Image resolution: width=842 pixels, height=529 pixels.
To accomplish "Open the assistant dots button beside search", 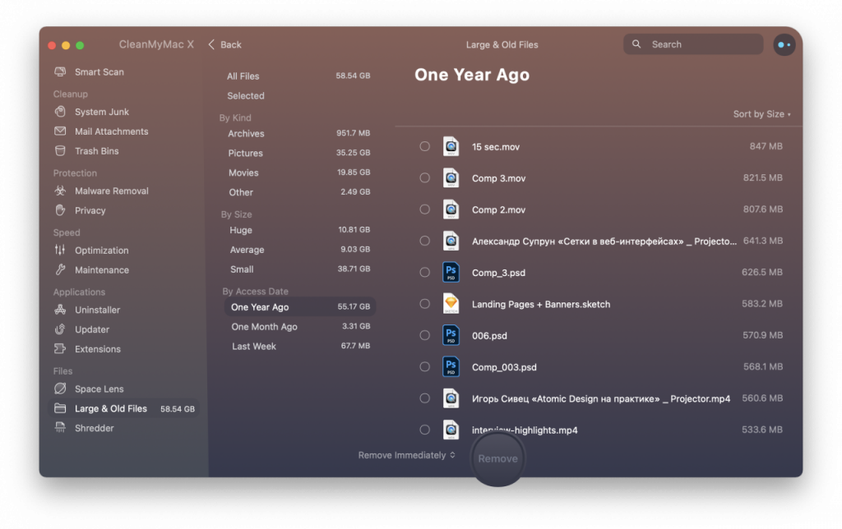I will click(784, 44).
